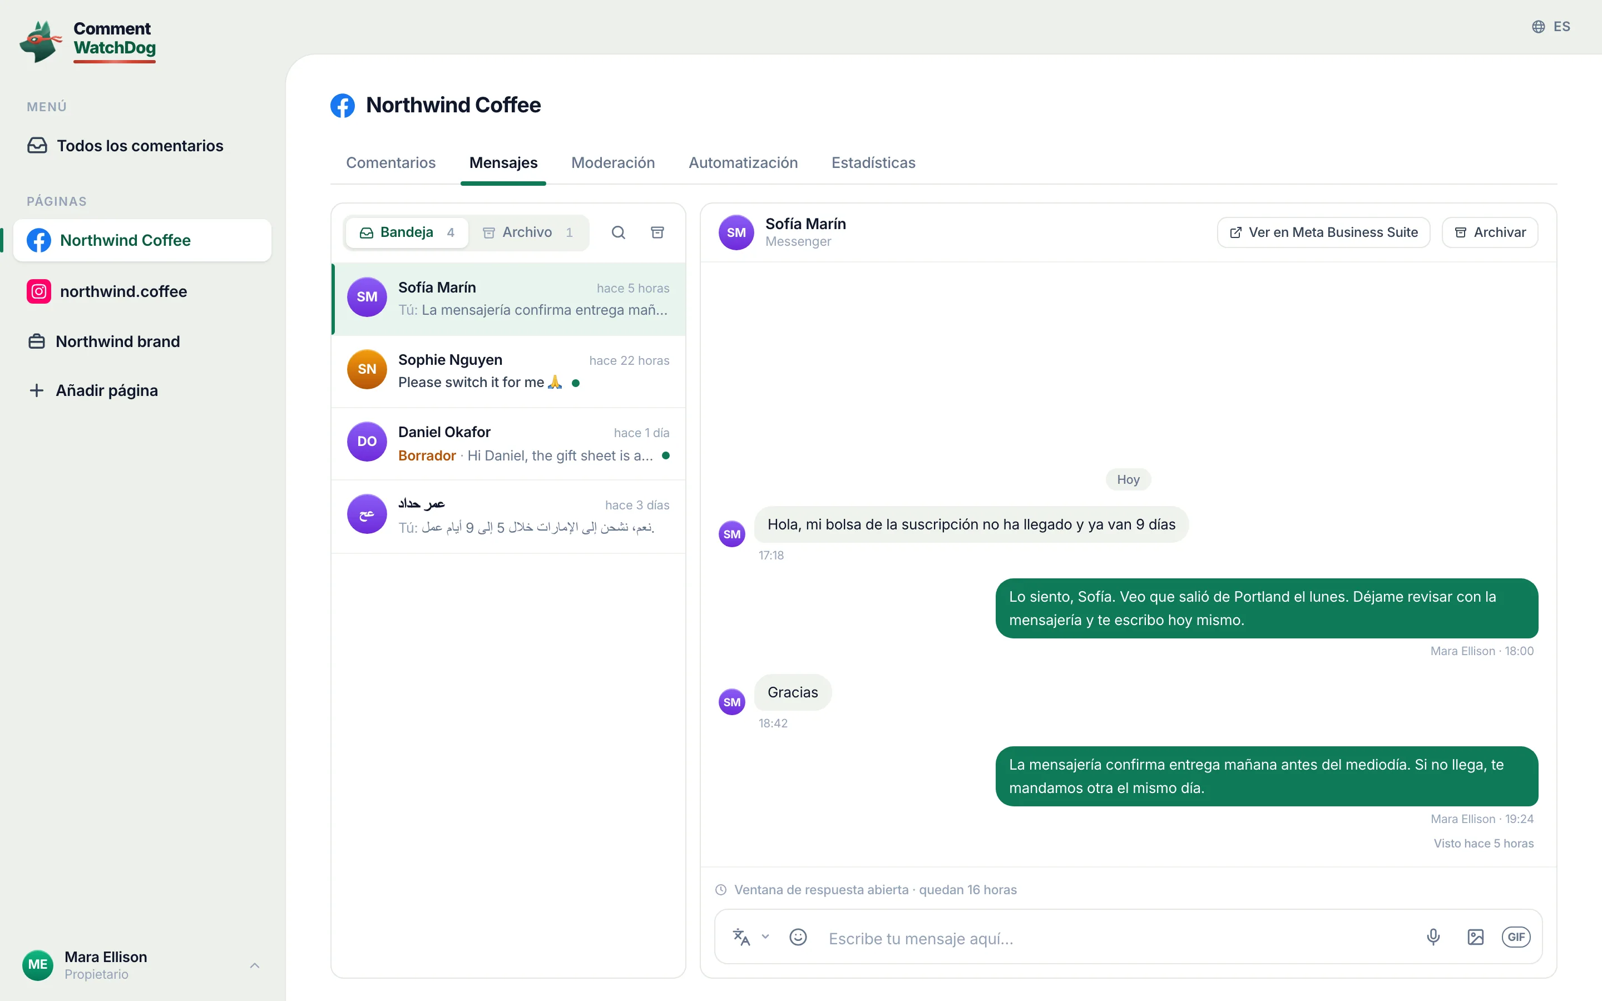Switch to the Comentarios tab

tap(390, 163)
